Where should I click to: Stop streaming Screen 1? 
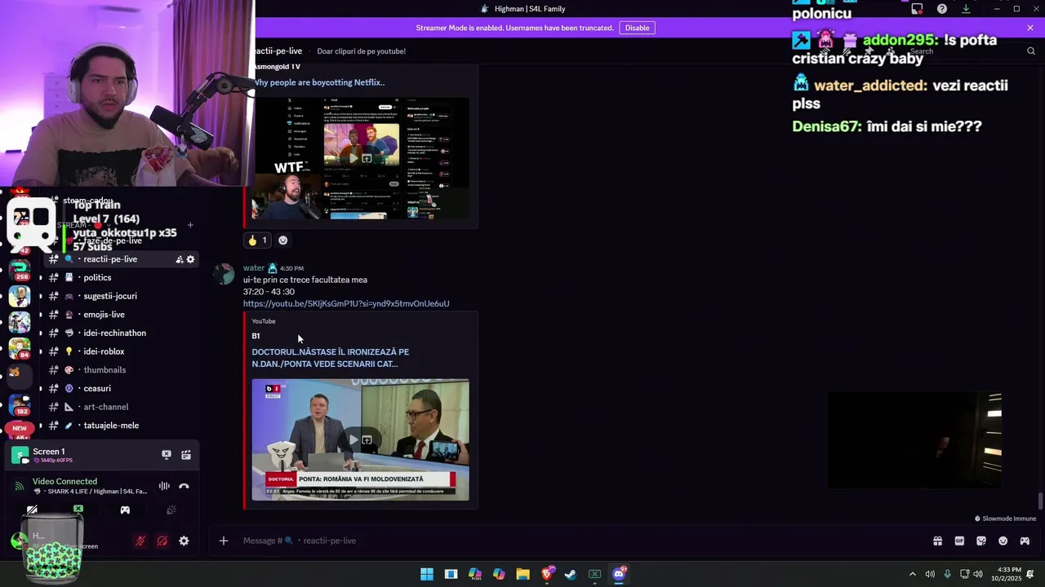click(x=167, y=455)
